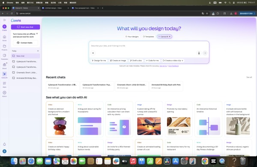Choose Design for me option
This screenshot has width=257, height=167.
click(x=99, y=61)
